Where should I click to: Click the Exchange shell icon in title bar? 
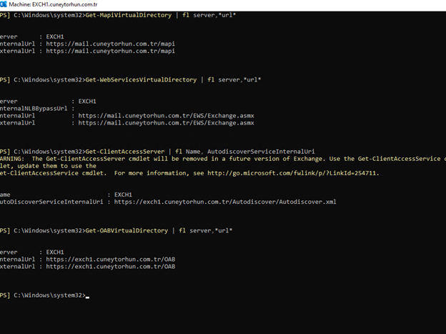4,4
